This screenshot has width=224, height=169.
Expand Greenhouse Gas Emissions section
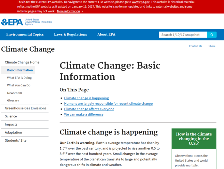click(x=26, y=108)
